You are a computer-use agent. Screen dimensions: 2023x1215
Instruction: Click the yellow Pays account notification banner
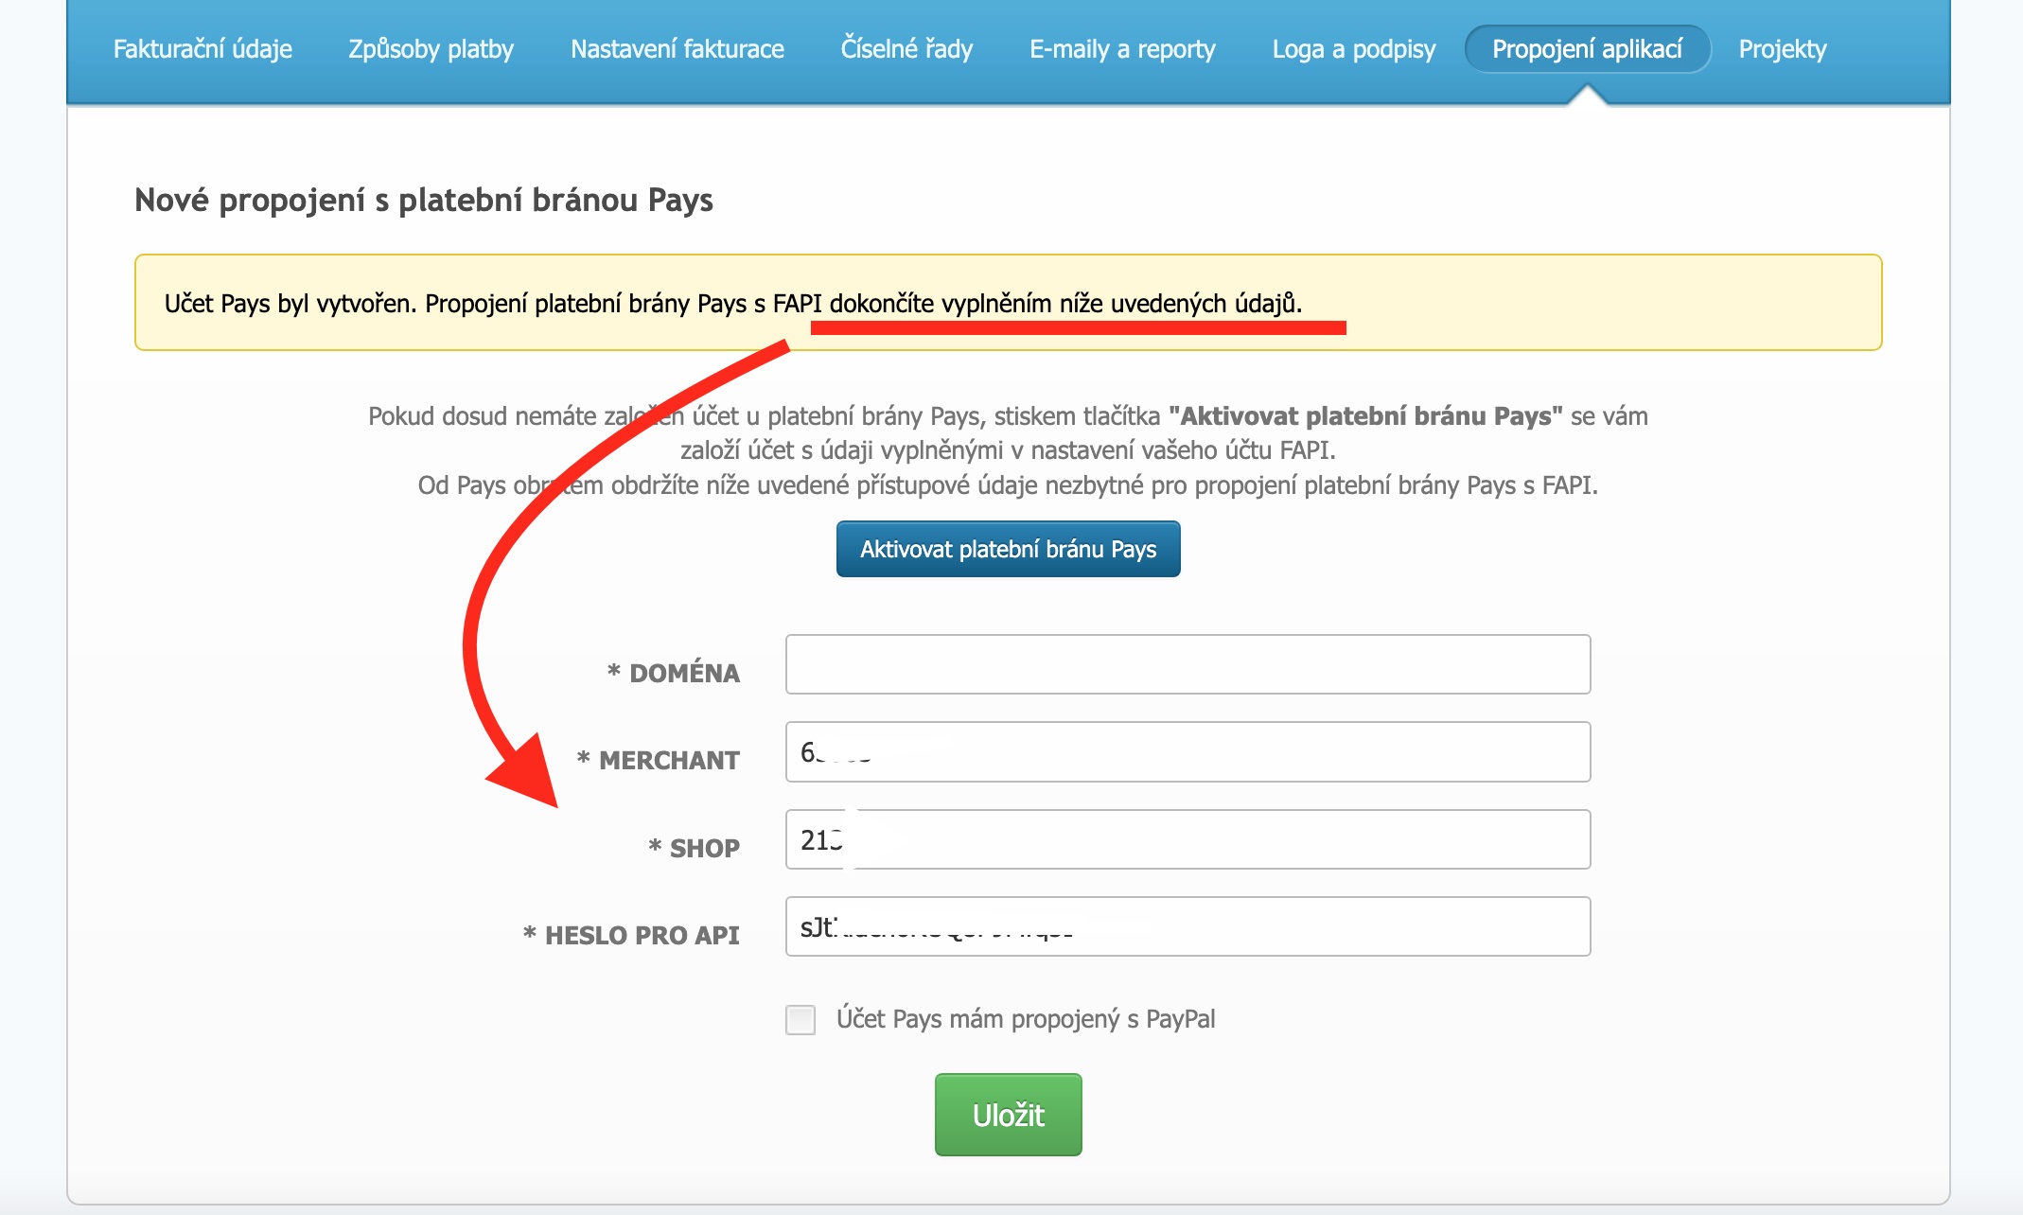pos(1009,303)
